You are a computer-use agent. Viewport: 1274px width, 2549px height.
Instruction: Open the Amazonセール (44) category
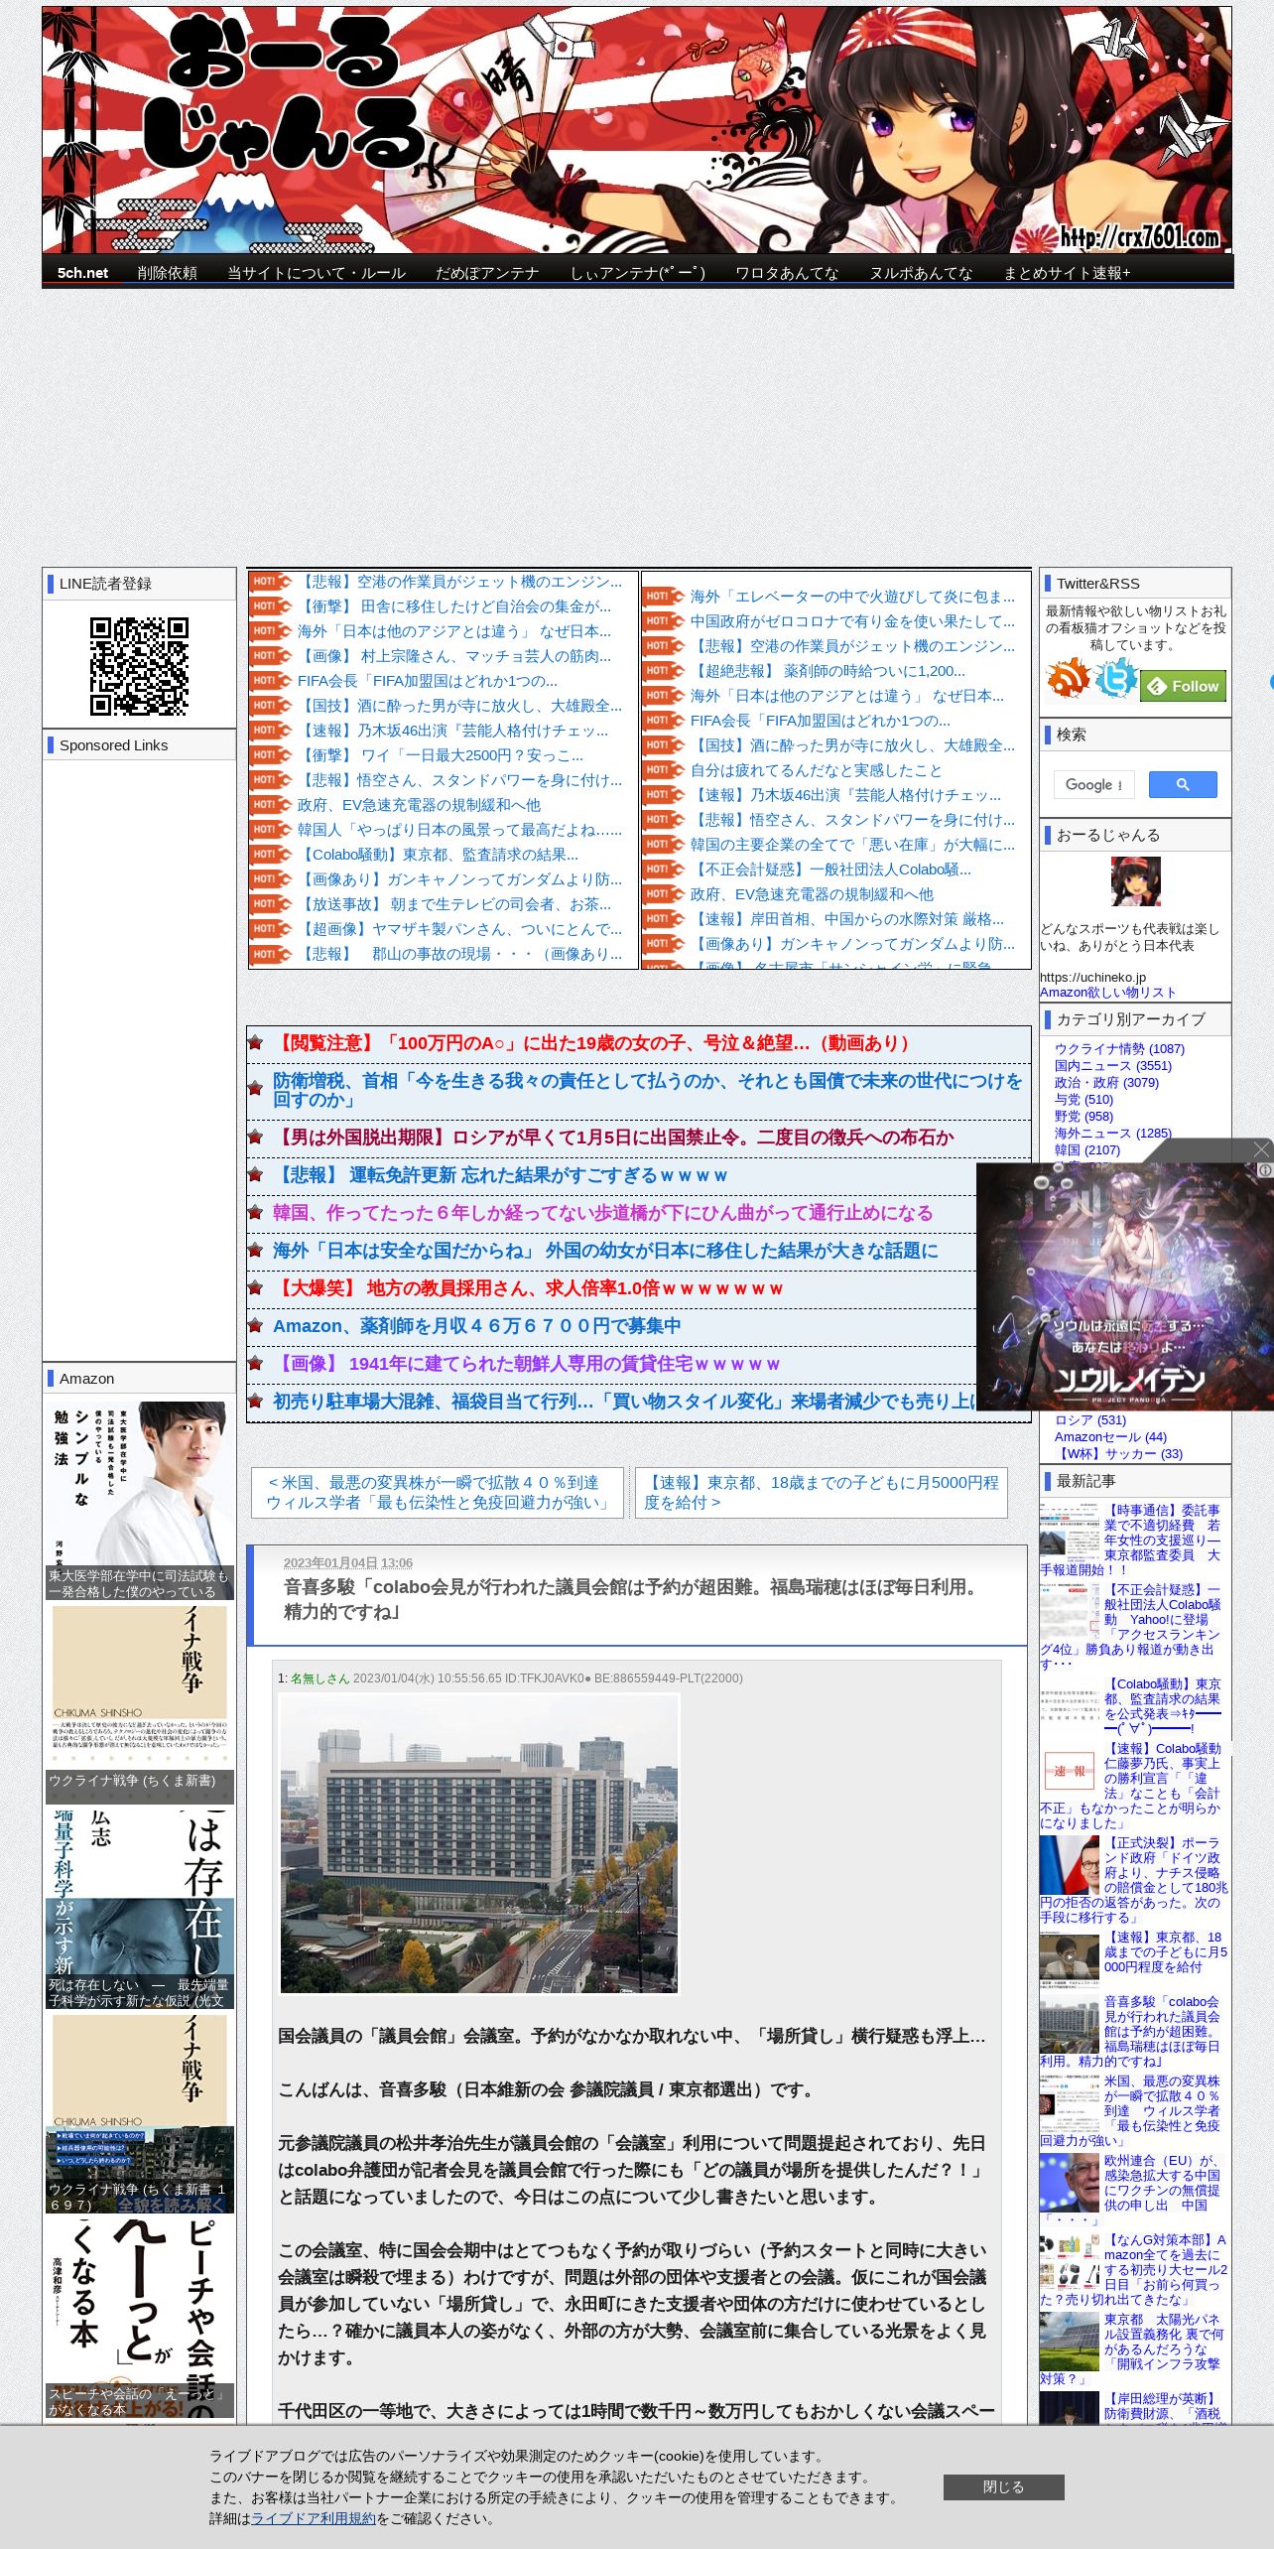click(x=1110, y=1436)
